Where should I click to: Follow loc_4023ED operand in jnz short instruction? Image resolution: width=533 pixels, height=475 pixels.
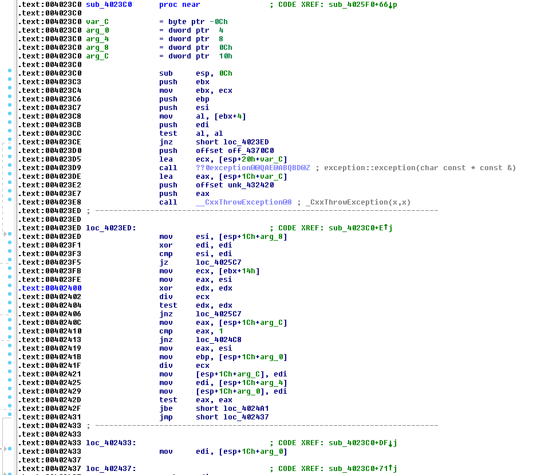point(245,142)
